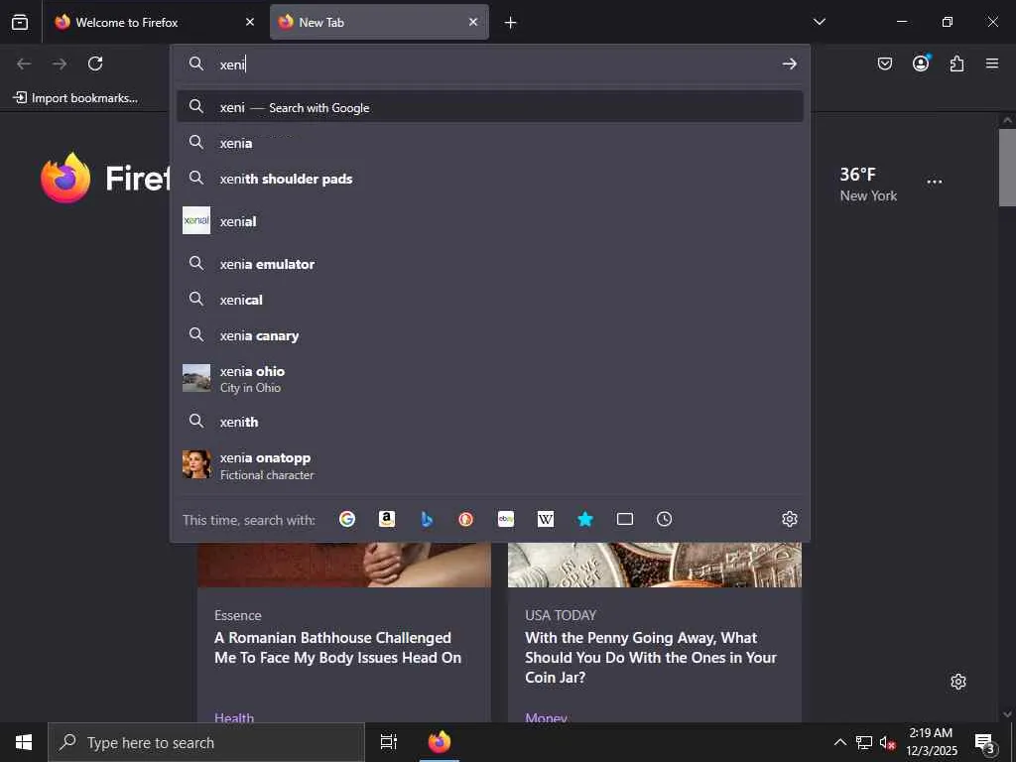This screenshot has height=762, width=1016.
Task: Choose 'xeni — Search with Google' suggestion
Action: (x=490, y=107)
